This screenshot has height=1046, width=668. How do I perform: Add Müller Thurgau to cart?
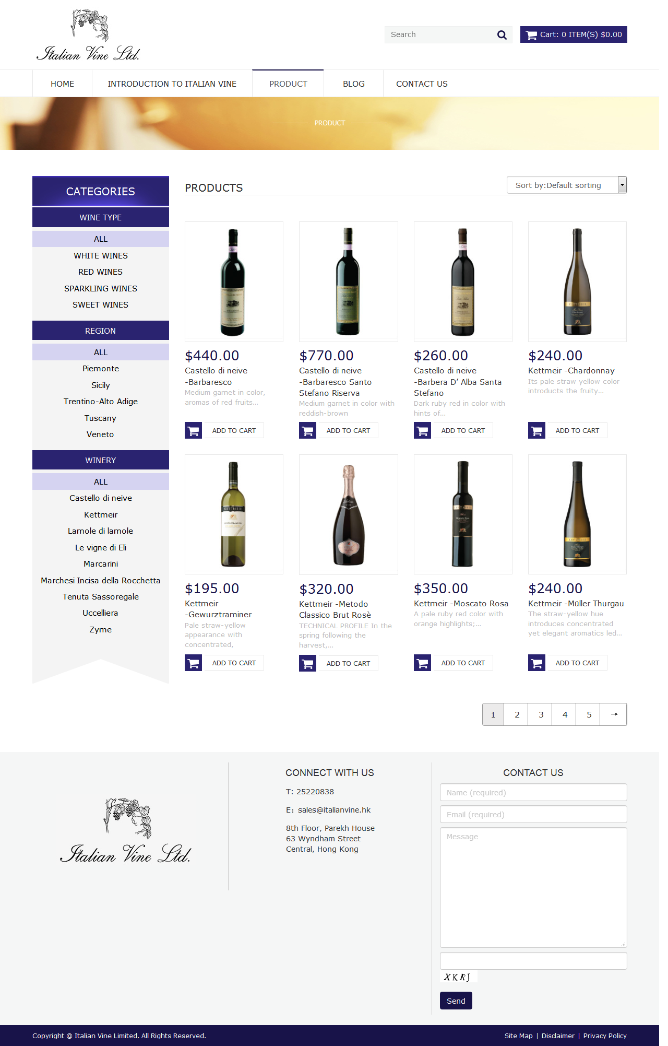point(577,663)
